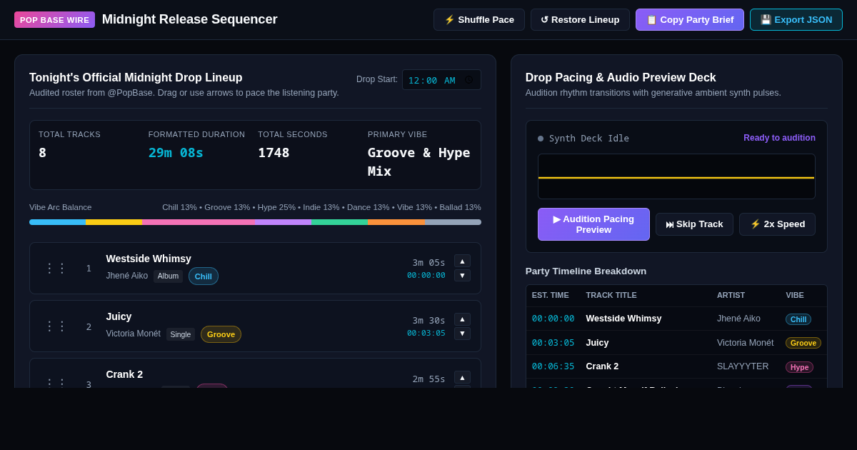Click Juicy in the timeline table
The height and width of the screenshot is (450, 857).
click(x=597, y=343)
